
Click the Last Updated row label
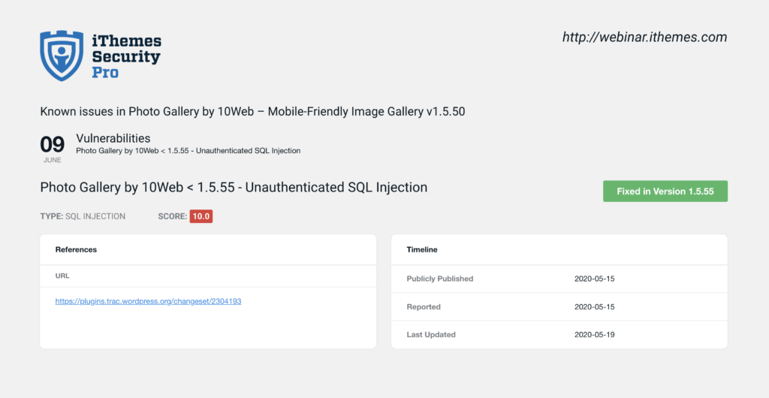click(x=431, y=335)
